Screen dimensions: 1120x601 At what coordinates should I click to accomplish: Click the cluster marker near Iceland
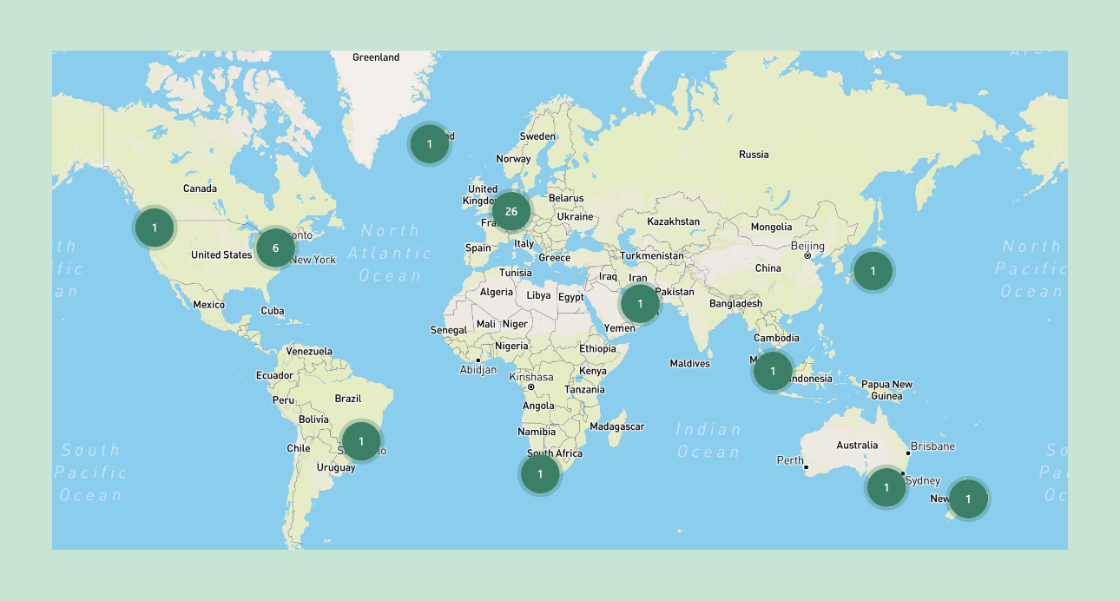(x=430, y=145)
